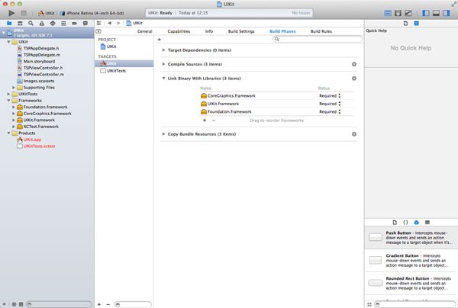The image size is (458, 308).
Task: Select the Assistant editor button
Action: tap(398, 13)
